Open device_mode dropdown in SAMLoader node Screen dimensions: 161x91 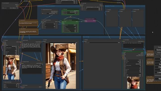coord(70,13)
